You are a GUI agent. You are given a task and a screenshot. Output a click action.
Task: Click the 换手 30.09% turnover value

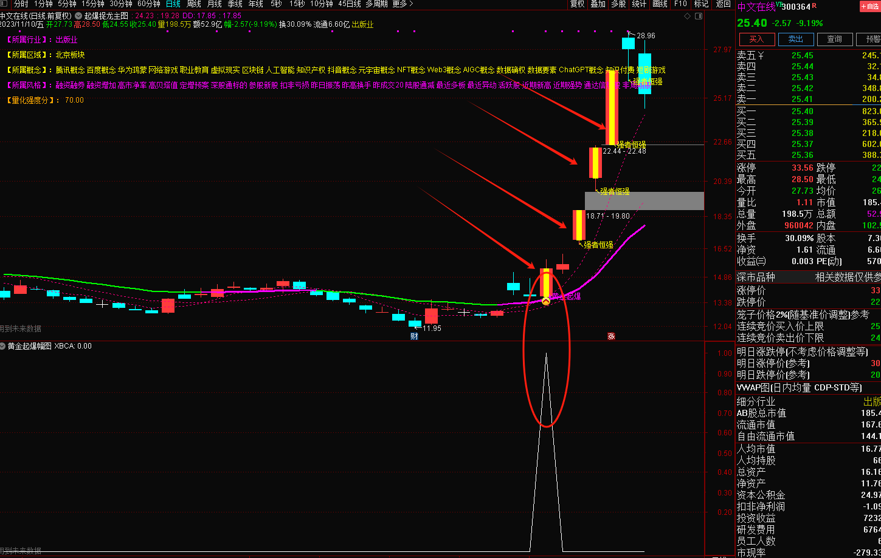point(799,239)
